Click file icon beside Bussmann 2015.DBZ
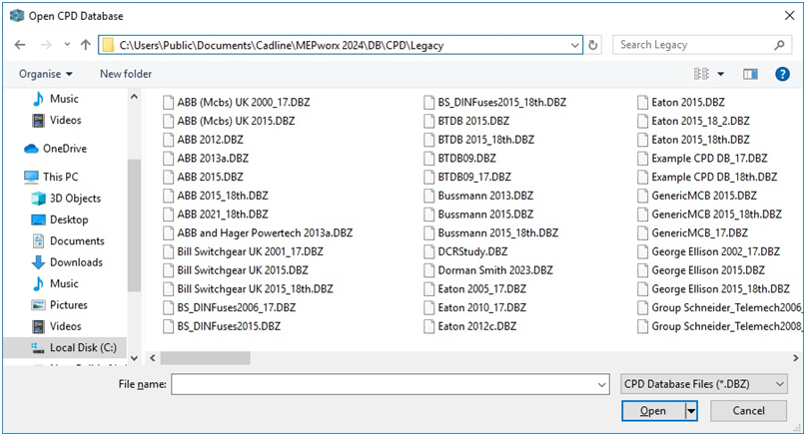The image size is (805, 435). tap(429, 215)
